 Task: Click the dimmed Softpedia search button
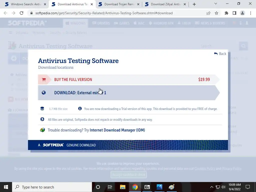[243, 46]
